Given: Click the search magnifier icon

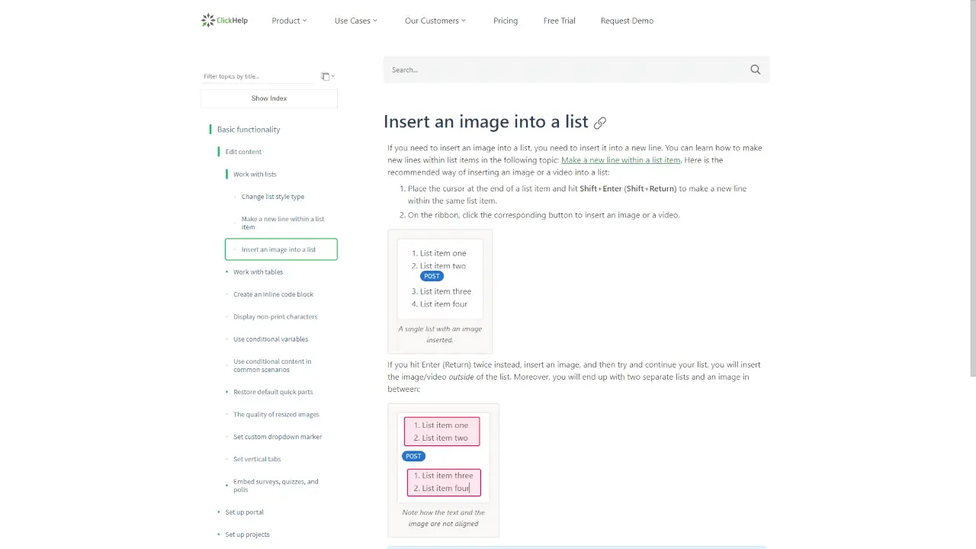Looking at the screenshot, I should 755,69.
